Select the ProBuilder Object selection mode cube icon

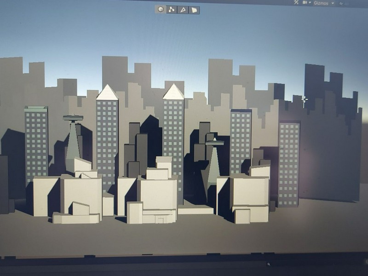[160, 8]
